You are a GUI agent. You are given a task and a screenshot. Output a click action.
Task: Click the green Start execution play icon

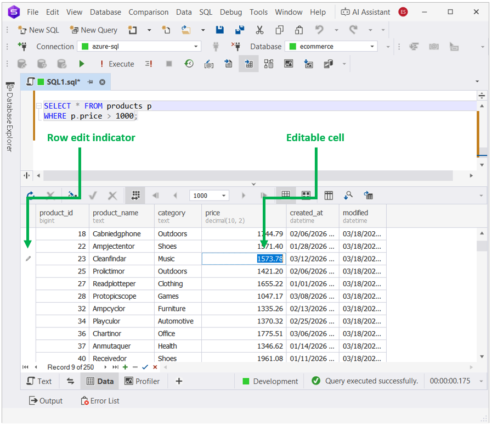(x=82, y=64)
